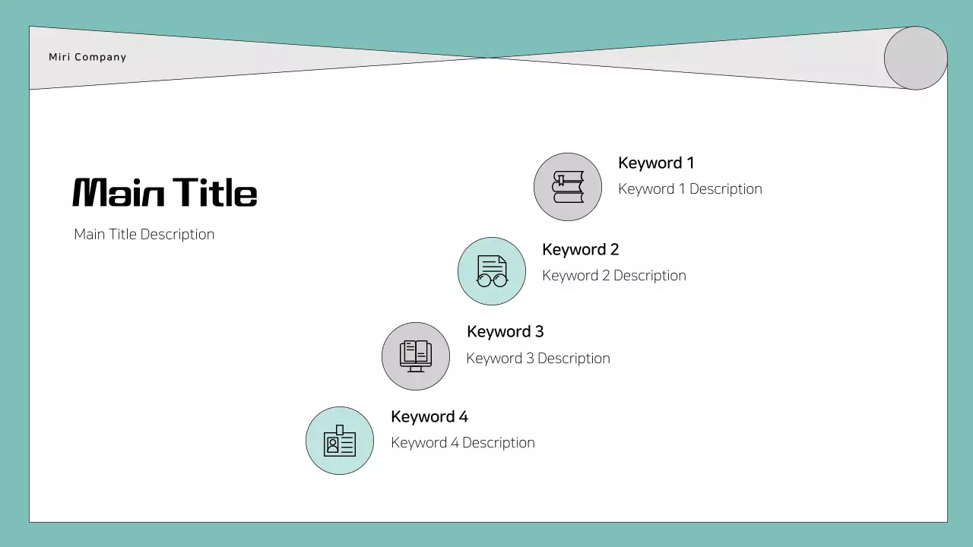Click the monitor with open book icon

pyautogui.click(x=416, y=356)
